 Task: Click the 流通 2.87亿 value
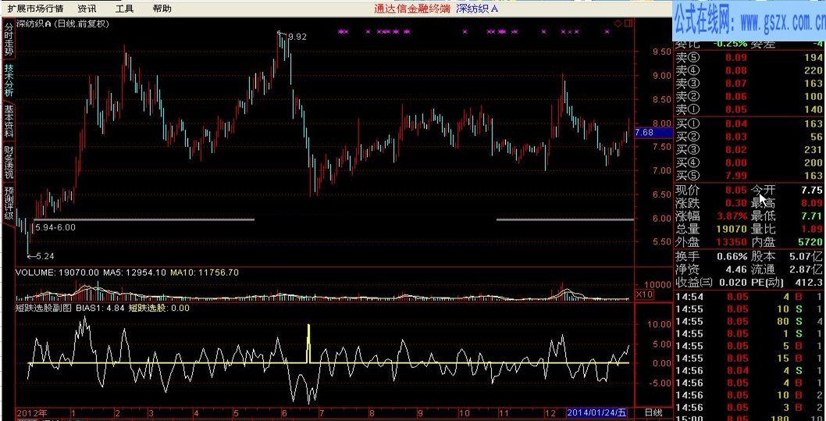[806, 269]
